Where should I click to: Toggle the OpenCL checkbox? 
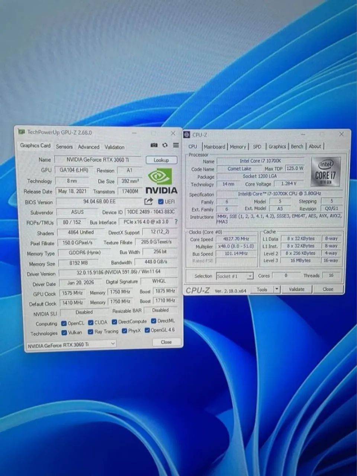tap(64, 323)
